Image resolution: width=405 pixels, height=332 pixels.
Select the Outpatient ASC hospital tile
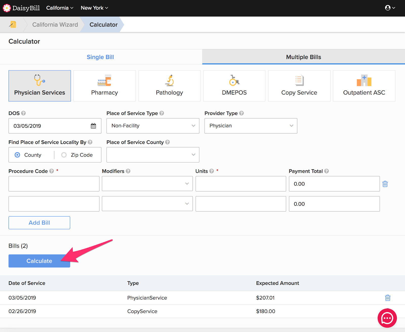(364, 86)
